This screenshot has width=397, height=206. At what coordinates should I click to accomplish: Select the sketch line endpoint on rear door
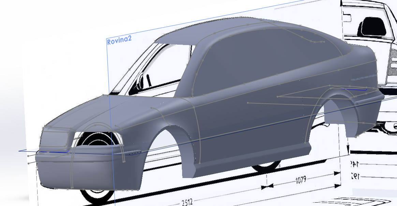point(248,103)
